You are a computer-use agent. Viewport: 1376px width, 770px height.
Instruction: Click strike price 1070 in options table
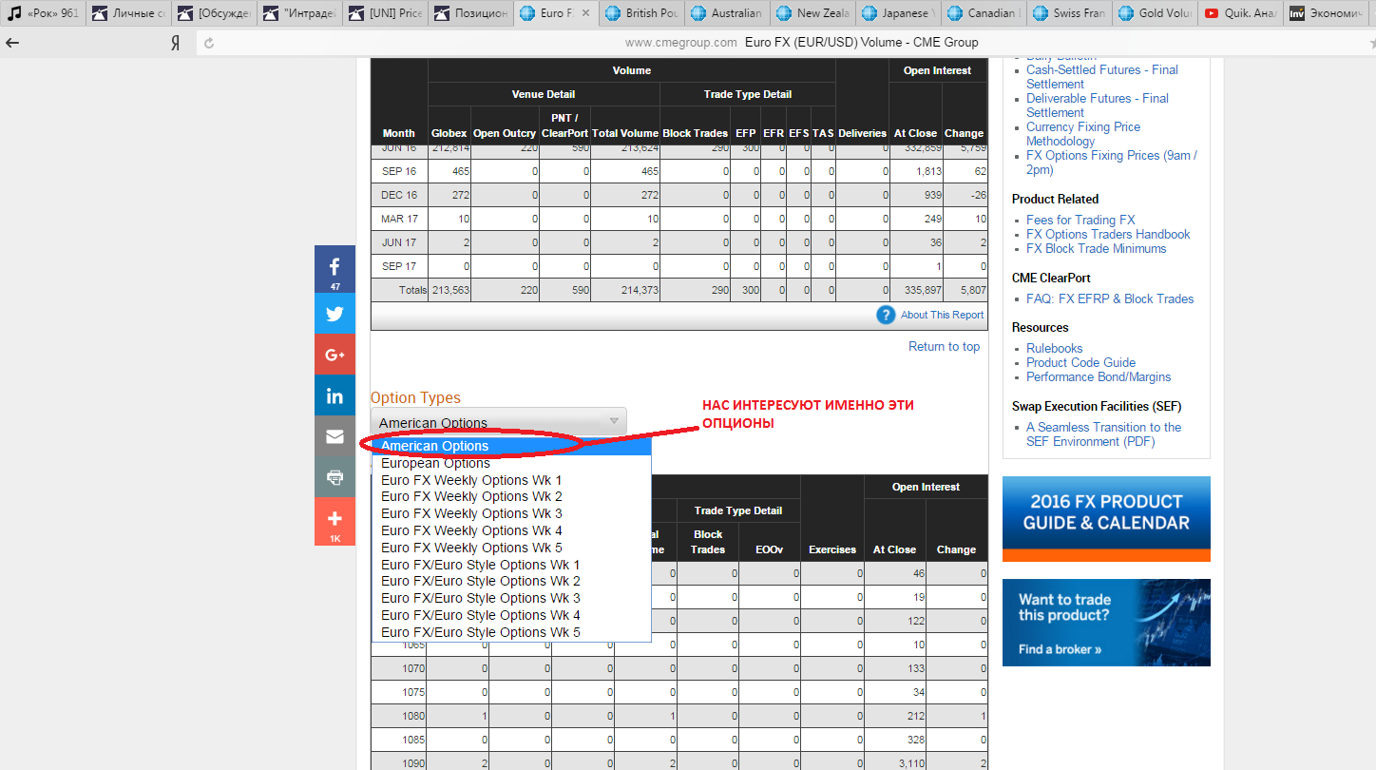[412, 668]
